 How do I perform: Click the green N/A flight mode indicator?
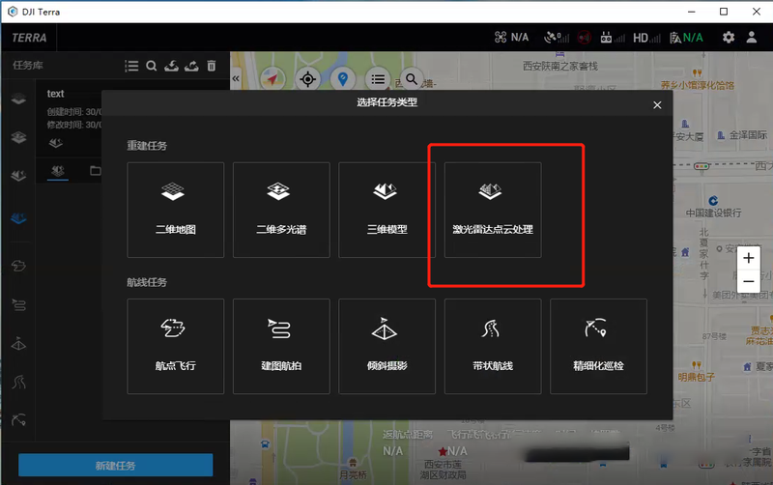pos(686,38)
